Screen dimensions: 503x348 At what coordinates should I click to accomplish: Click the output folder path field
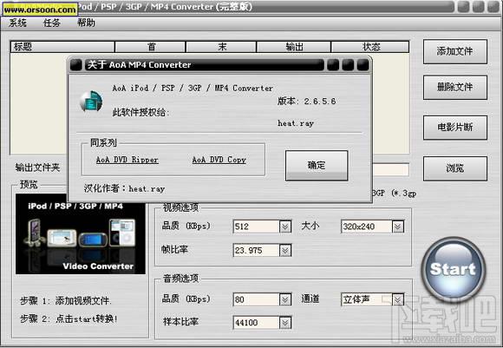click(x=390, y=169)
